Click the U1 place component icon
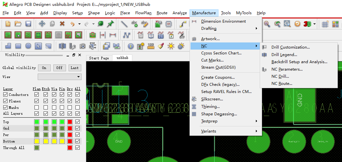 (168, 24)
